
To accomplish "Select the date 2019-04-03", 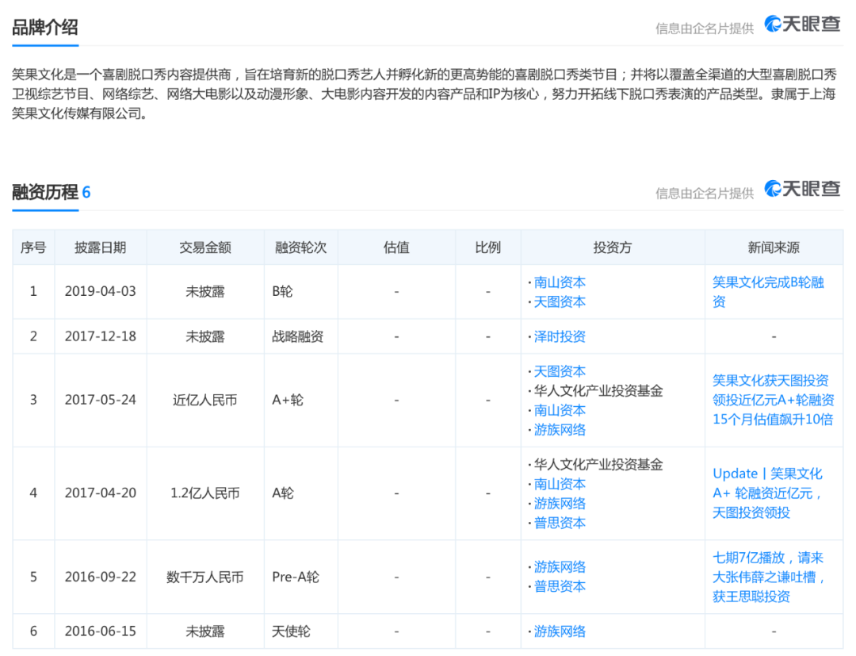I will (101, 292).
